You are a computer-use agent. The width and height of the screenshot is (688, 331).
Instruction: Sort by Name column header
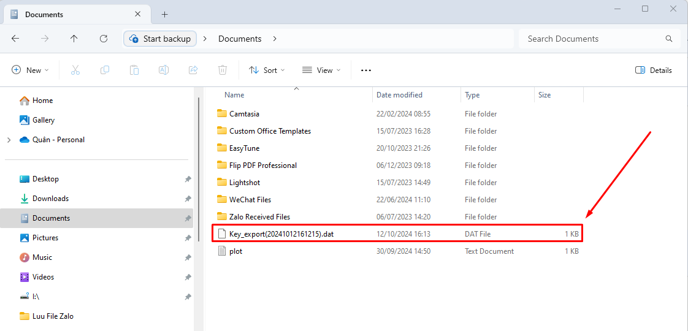234,94
